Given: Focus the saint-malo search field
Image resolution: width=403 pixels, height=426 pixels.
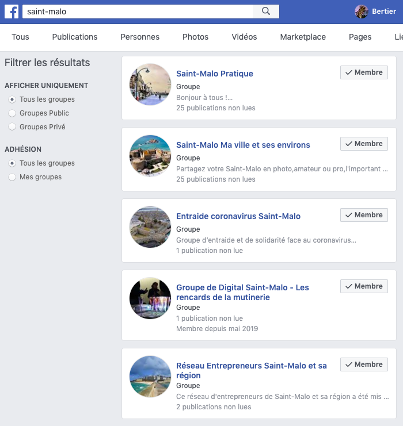Looking at the screenshot, I should (138, 11).
